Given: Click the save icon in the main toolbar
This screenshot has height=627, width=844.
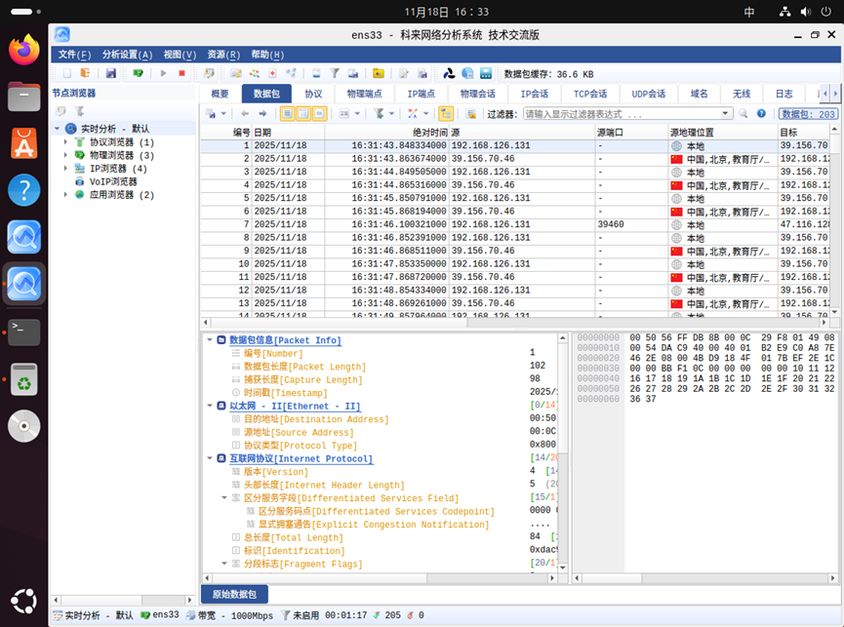Looking at the screenshot, I should tap(111, 73).
